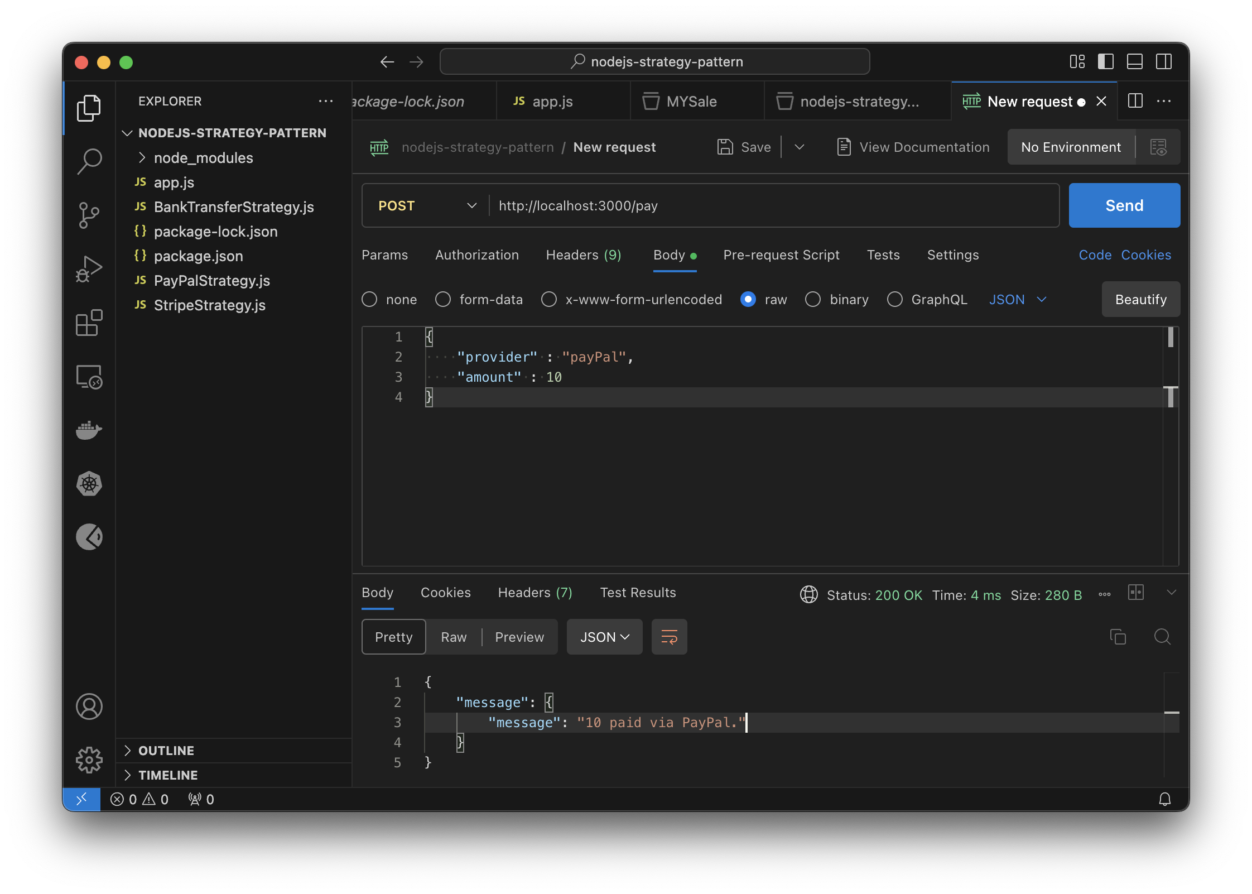
Task: Open the Save options dropdown arrow
Action: 799,147
